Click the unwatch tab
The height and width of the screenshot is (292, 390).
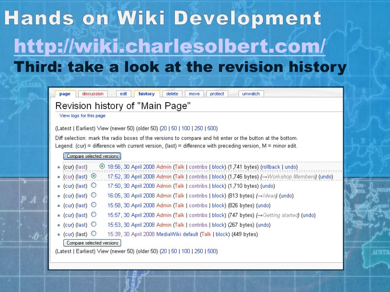(251, 94)
